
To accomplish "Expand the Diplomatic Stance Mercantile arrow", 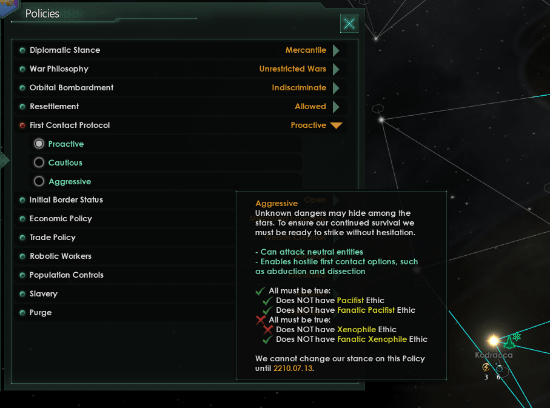I will pos(336,50).
